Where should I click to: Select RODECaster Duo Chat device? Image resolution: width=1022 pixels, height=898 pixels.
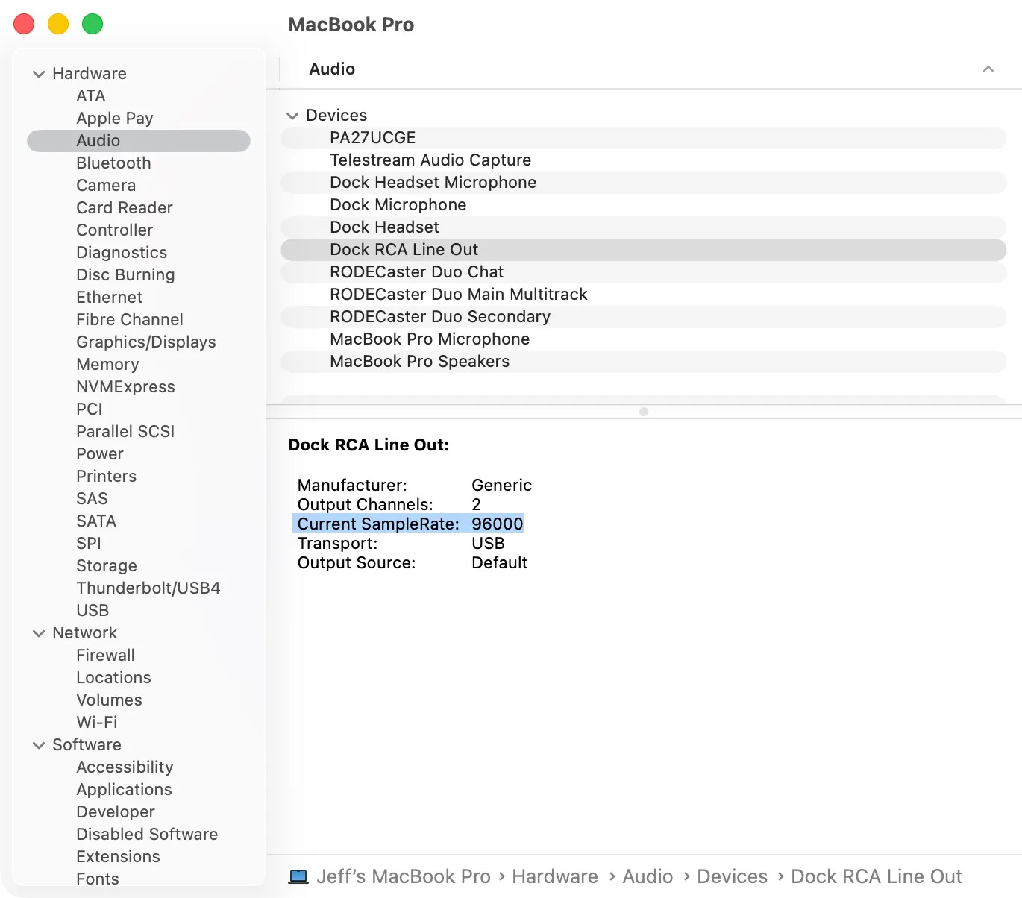644,272
